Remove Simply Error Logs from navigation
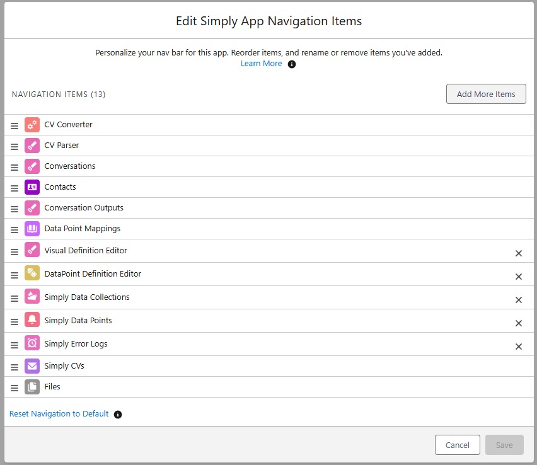This screenshot has height=465, width=537. [519, 346]
